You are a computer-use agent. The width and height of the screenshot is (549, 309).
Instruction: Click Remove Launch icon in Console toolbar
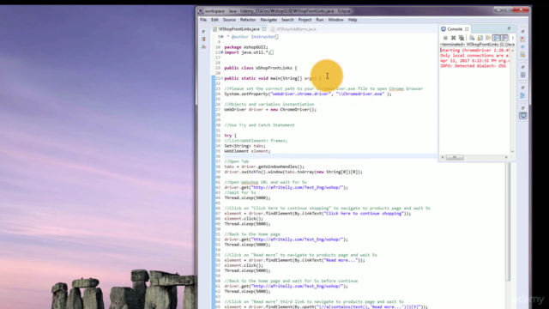click(454, 38)
